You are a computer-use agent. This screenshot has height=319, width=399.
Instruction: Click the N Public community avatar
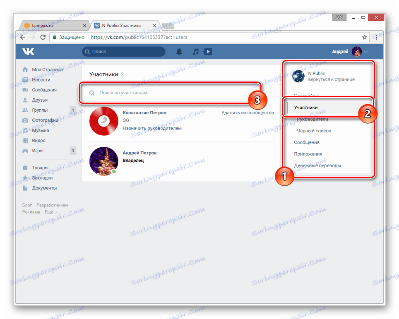coord(298,76)
